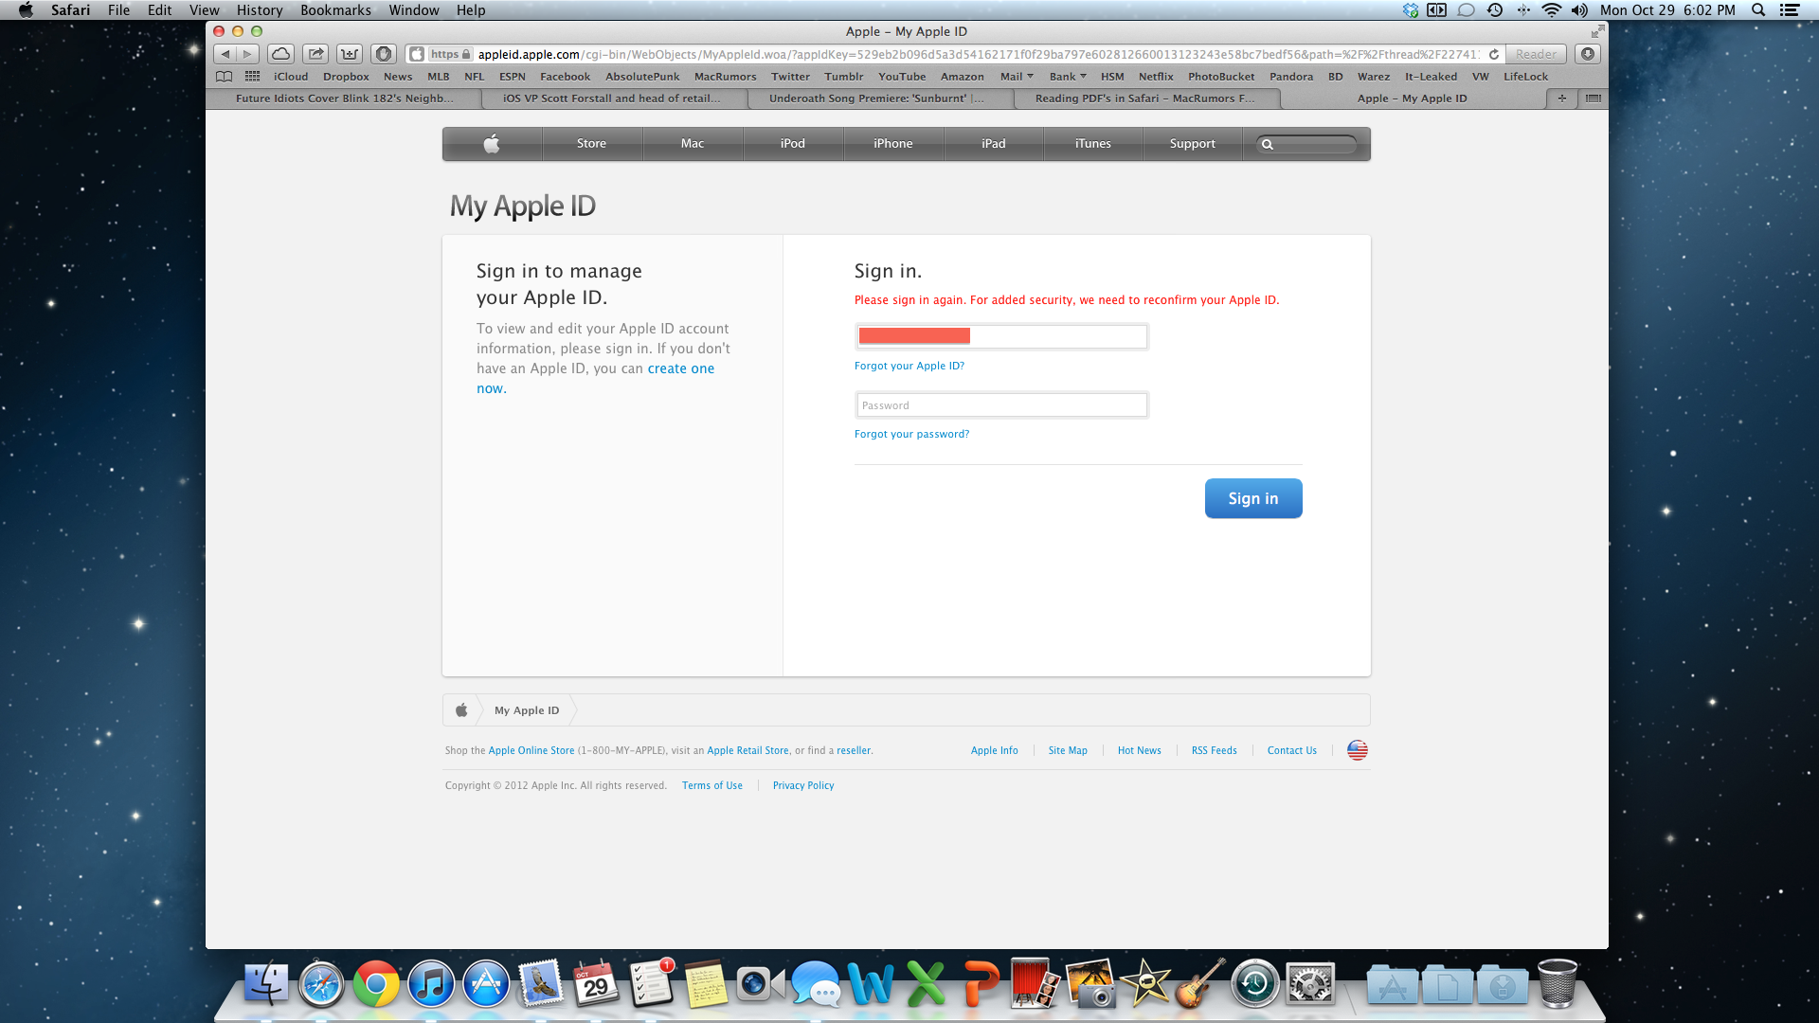Open Spotlight search in the menu bar

click(1758, 10)
